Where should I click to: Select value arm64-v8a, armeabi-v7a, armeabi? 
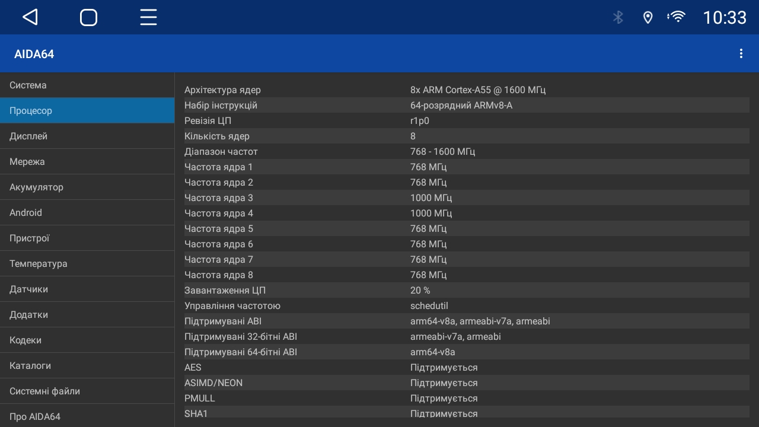click(x=480, y=321)
